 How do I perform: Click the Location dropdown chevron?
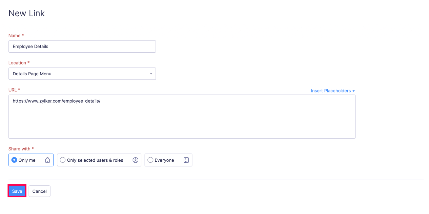[151, 74]
